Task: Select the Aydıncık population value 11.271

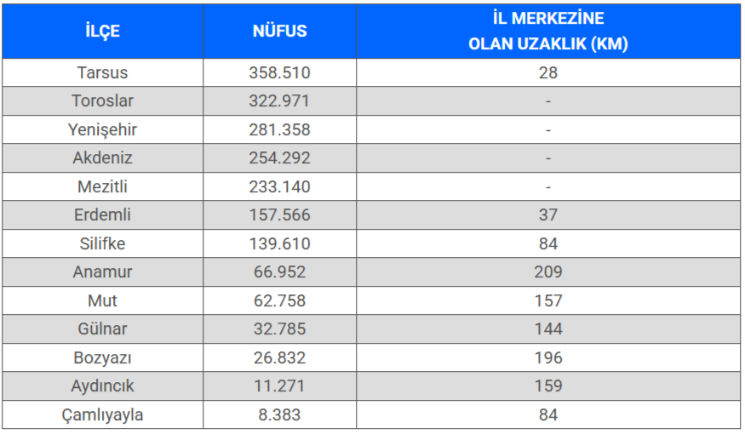Action: [x=279, y=385]
